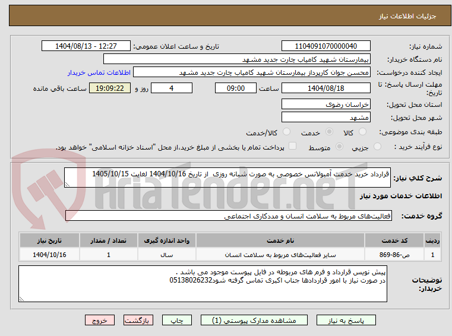The image size is (452, 336).
Task: Open اطلاعات تماس خریدار link
Action: (x=99, y=72)
